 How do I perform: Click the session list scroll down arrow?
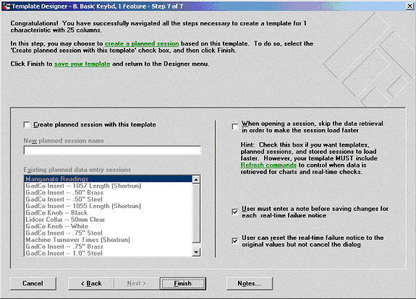click(196, 252)
